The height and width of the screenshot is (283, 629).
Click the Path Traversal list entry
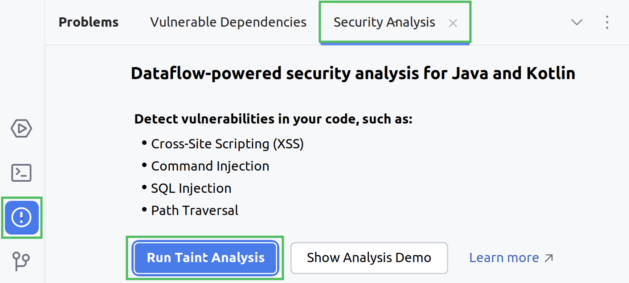coord(195,210)
